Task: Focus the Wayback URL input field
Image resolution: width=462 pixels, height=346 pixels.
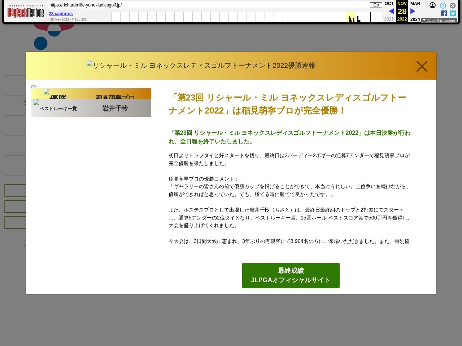Action: pos(208,5)
